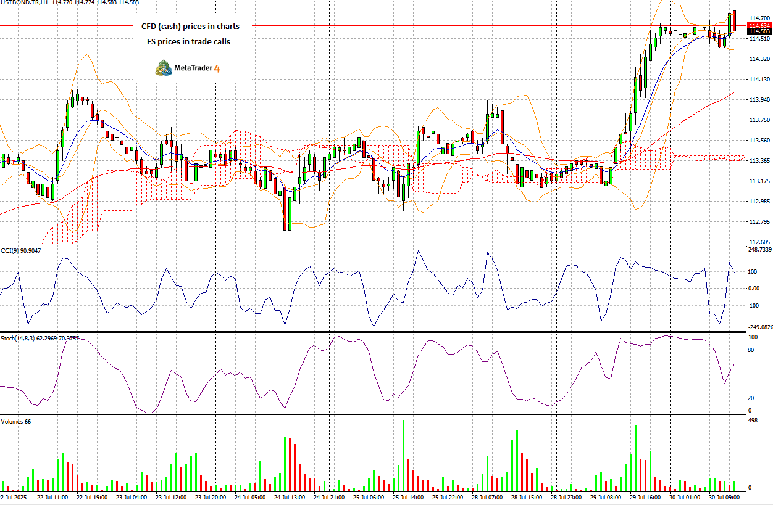The image size is (773, 505).
Task: Click the '23 Jul 12:00' time label
Action: (x=171, y=497)
